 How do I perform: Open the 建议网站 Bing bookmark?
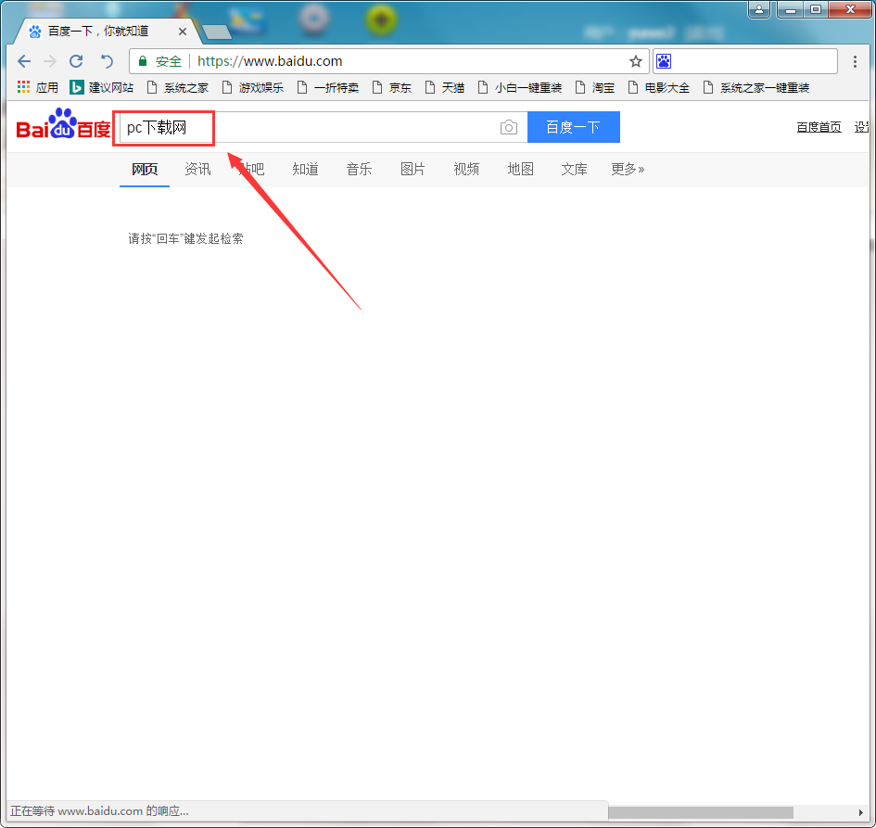pos(102,88)
